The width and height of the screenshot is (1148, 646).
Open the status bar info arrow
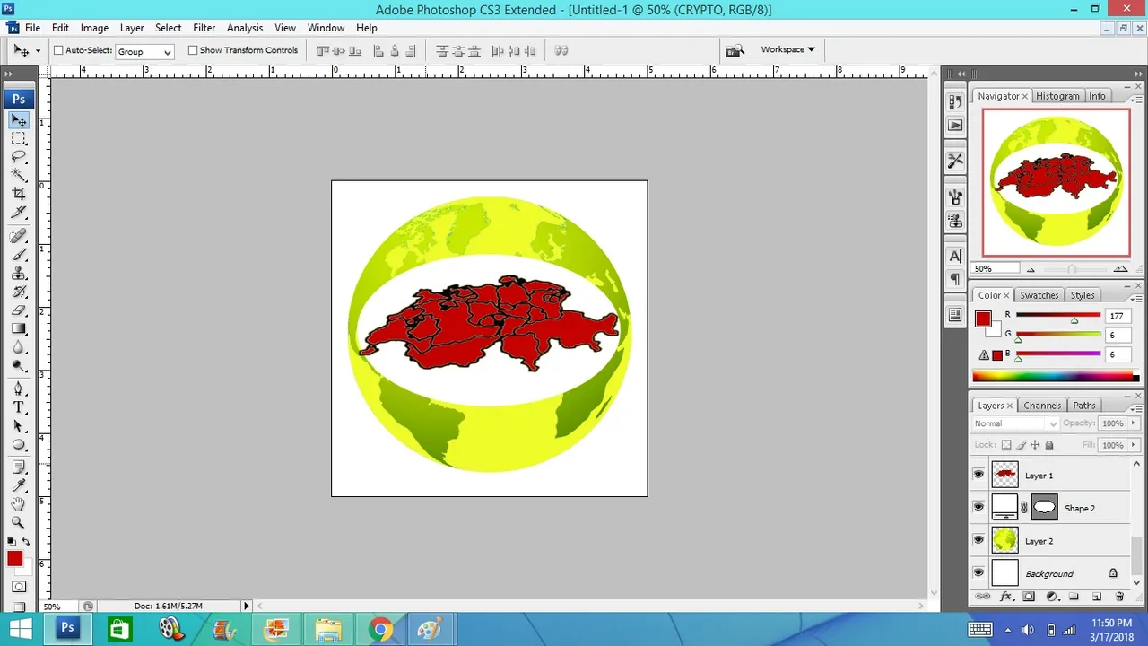click(247, 606)
